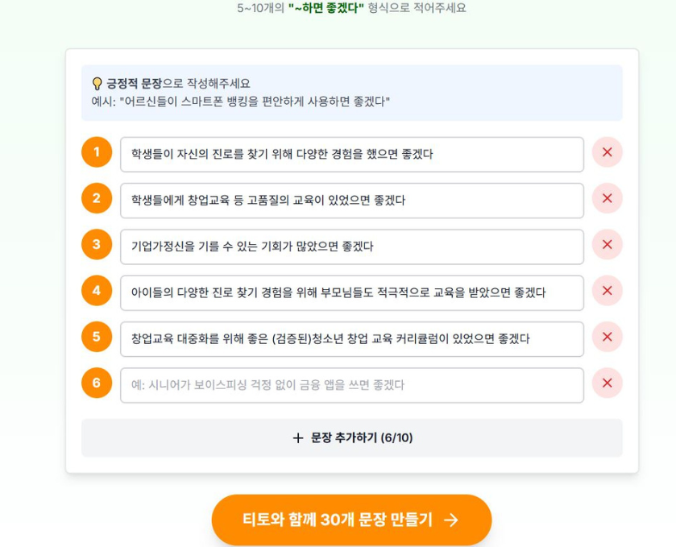Edit sentence 4 mentioning 부모님들
Screen dimensions: 676x547
[x=351, y=292]
